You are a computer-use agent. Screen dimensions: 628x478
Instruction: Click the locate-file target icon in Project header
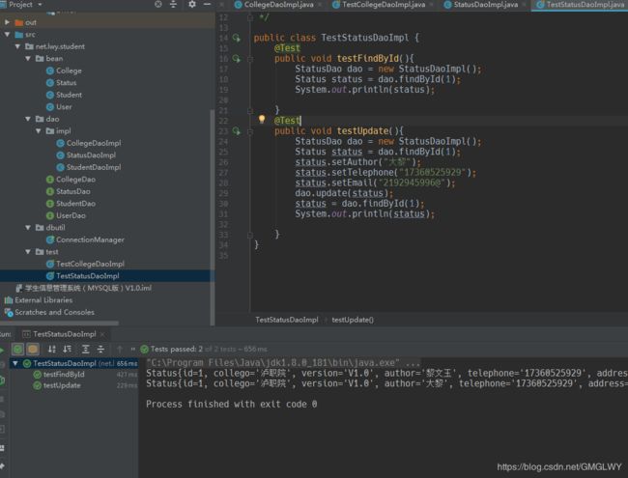click(x=158, y=4)
